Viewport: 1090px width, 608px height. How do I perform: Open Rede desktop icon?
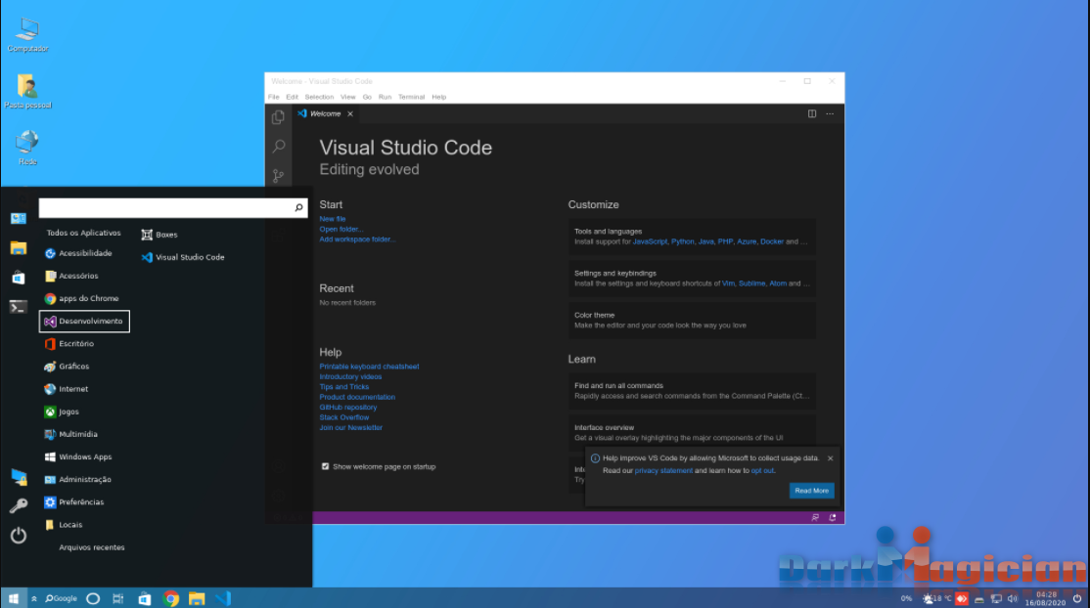tap(27, 148)
